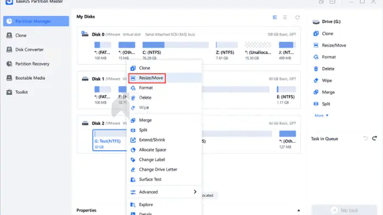The width and height of the screenshot is (383, 215).
Task: Click the Disk 0 header label
Action: (98, 35)
